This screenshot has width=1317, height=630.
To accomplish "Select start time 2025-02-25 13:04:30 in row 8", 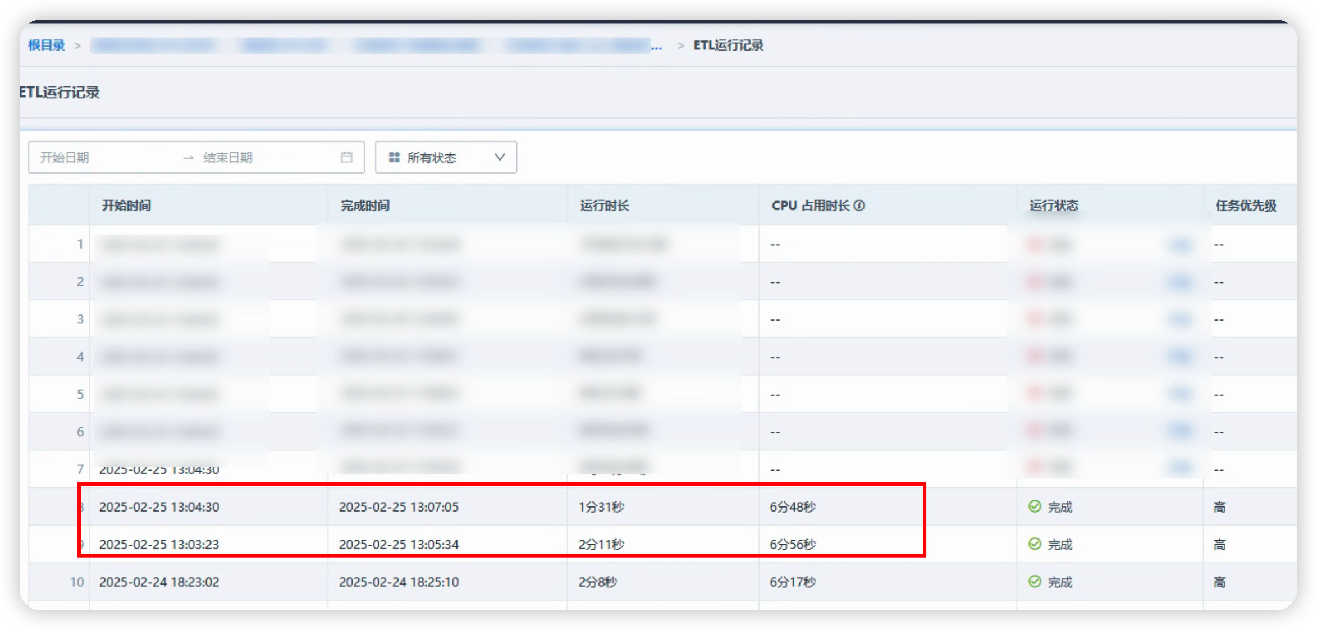I will coord(159,507).
